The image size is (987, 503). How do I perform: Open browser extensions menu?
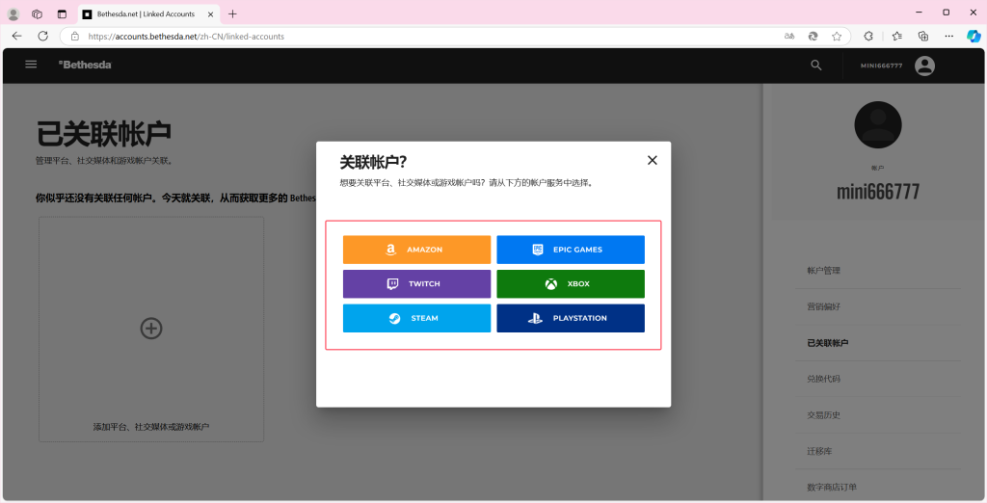pyautogui.click(x=868, y=37)
